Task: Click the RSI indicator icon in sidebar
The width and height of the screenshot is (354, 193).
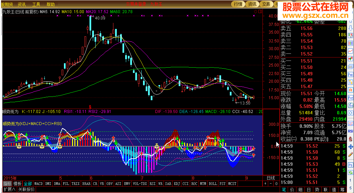Action: [x=351, y=131]
